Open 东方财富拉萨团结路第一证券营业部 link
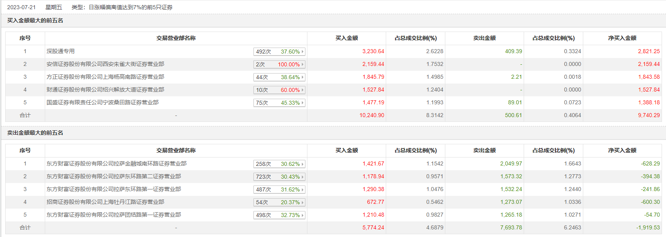 114,215
